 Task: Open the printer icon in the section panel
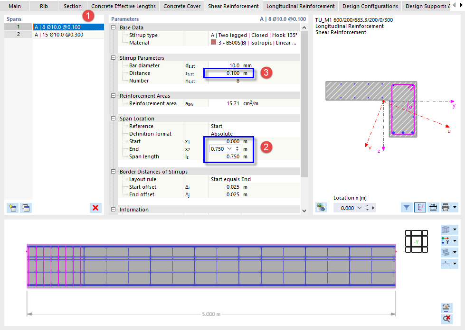pos(445,208)
